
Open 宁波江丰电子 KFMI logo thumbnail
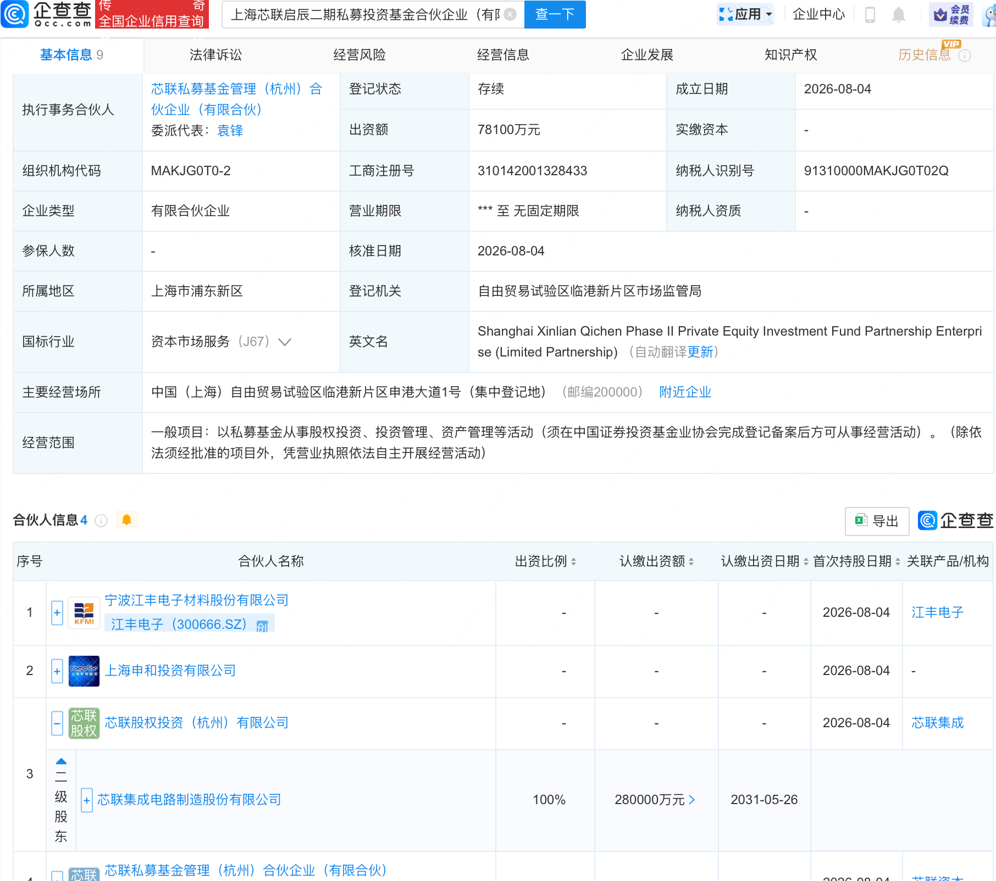click(x=84, y=613)
